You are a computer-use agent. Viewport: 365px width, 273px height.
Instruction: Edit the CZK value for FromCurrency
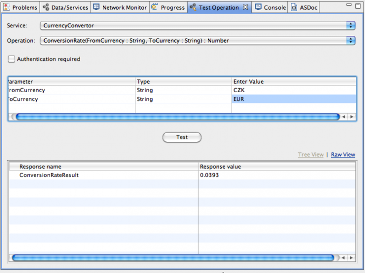pyautogui.click(x=294, y=90)
